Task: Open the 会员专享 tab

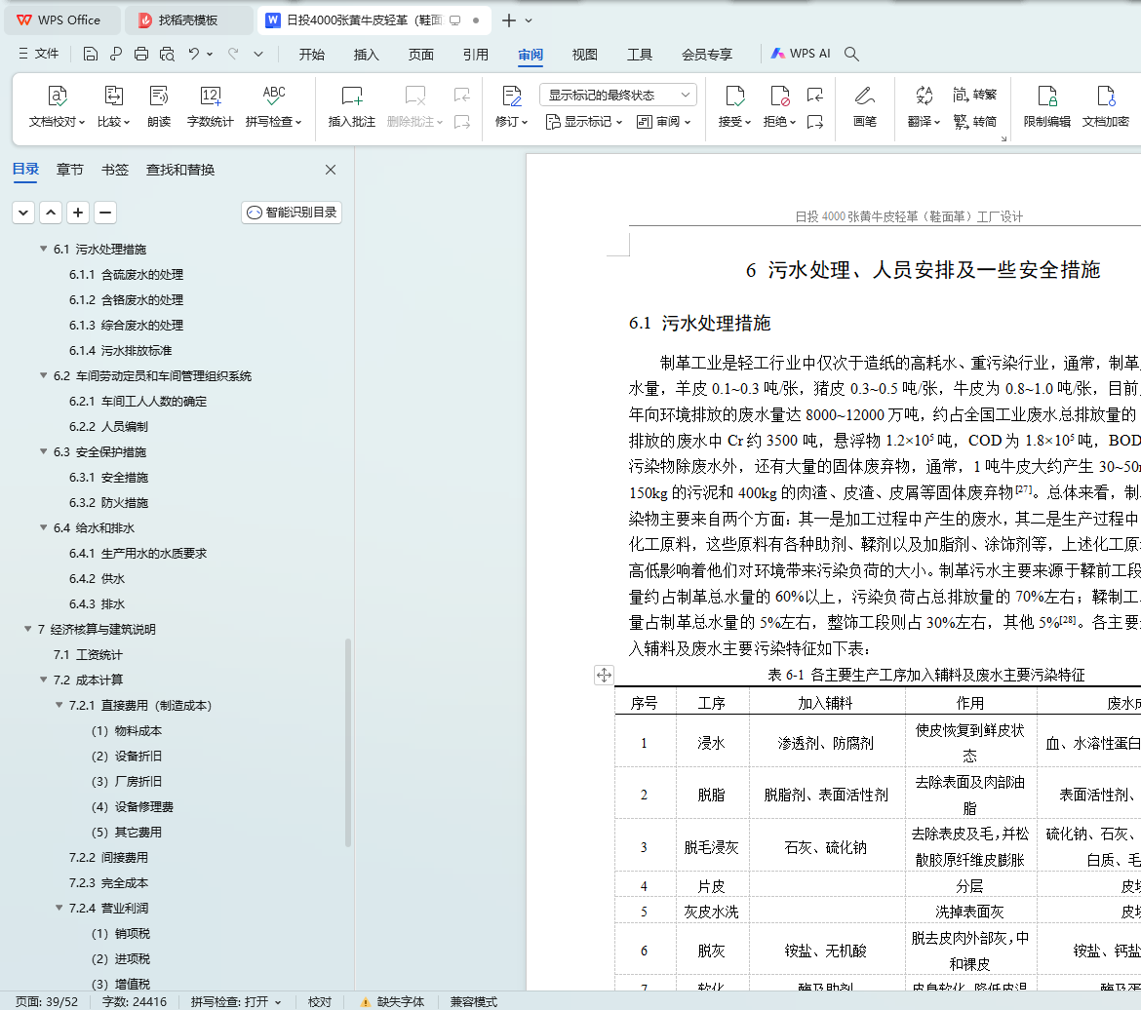Action: point(707,55)
